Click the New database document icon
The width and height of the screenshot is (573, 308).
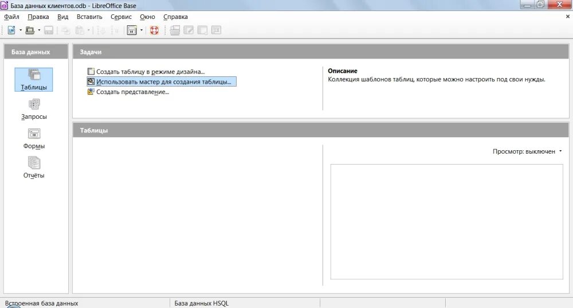(x=11, y=30)
